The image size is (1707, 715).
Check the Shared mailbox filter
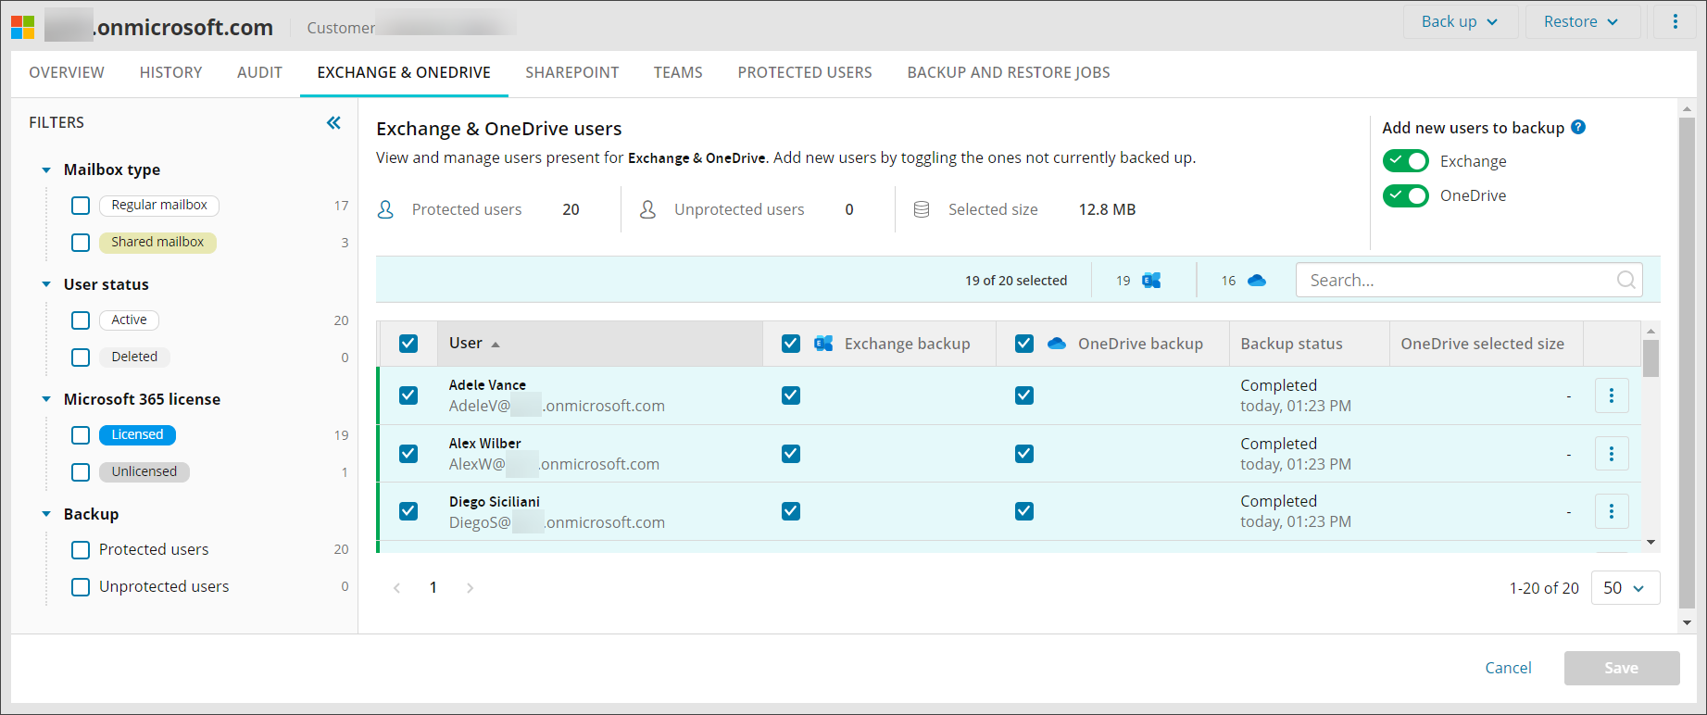tap(81, 243)
